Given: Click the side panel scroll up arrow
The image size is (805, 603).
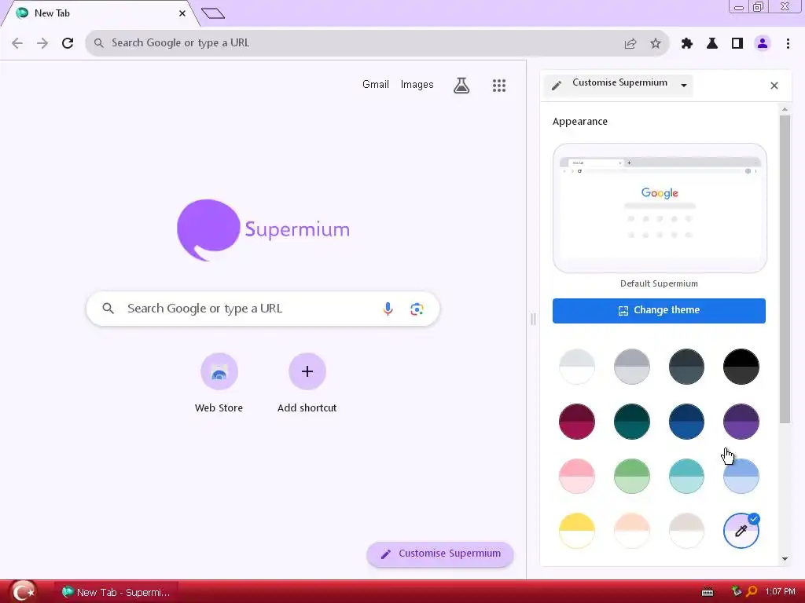Looking at the screenshot, I should click(x=785, y=109).
